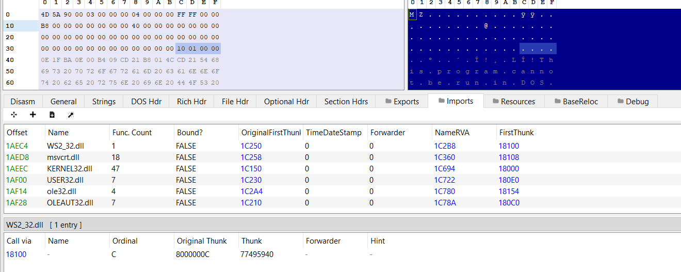This screenshot has width=681, height=272.
Task: Sort imports by Func. Count column header
Action: pyautogui.click(x=132, y=133)
